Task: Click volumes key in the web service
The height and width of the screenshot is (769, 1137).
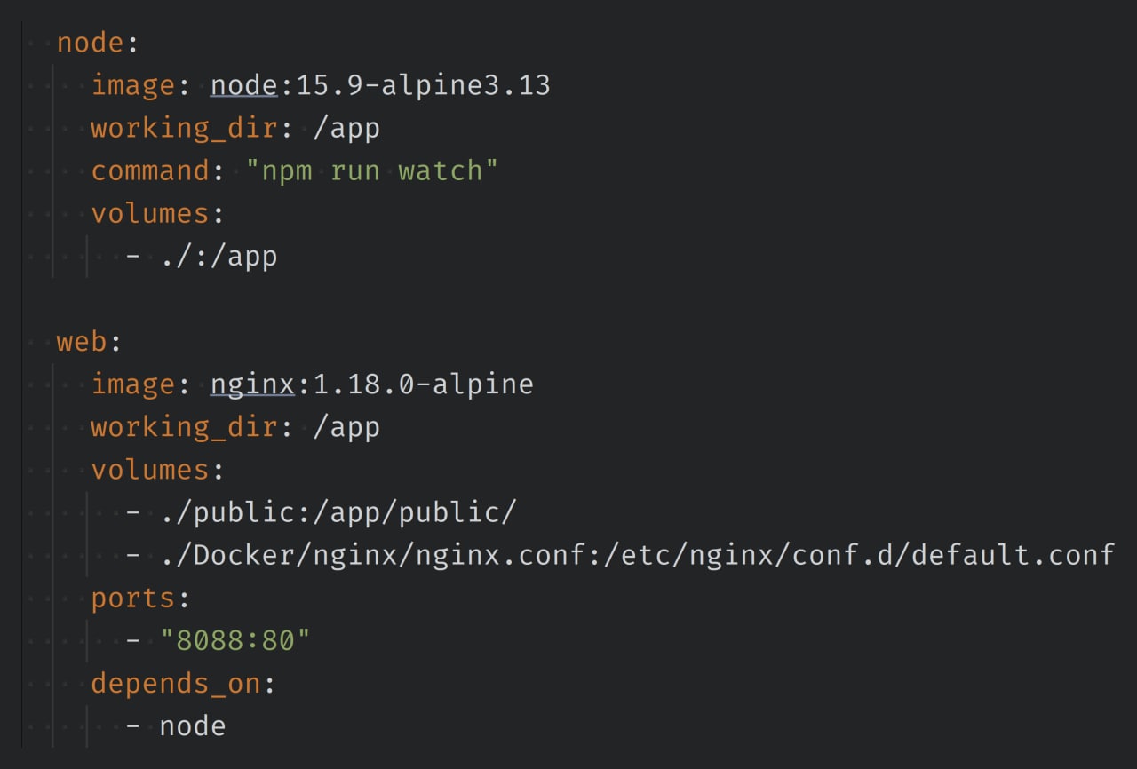Action: 150,470
